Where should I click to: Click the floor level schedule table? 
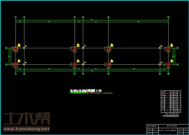171,101
